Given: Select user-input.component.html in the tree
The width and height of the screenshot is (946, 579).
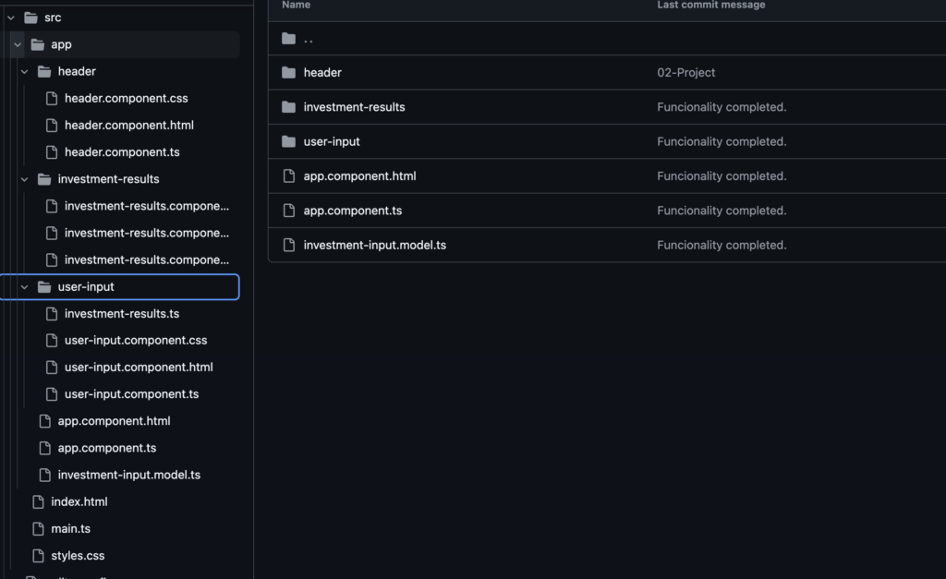Looking at the screenshot, I should (139, 368).
